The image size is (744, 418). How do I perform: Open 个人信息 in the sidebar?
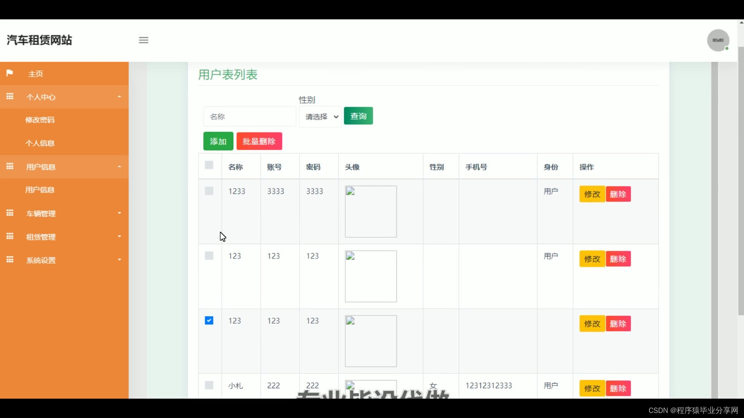pyautogui.click(x=40, y=143)
